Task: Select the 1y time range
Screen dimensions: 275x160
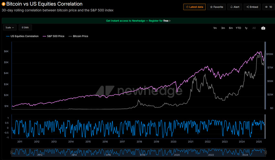Action: [246, 28]
